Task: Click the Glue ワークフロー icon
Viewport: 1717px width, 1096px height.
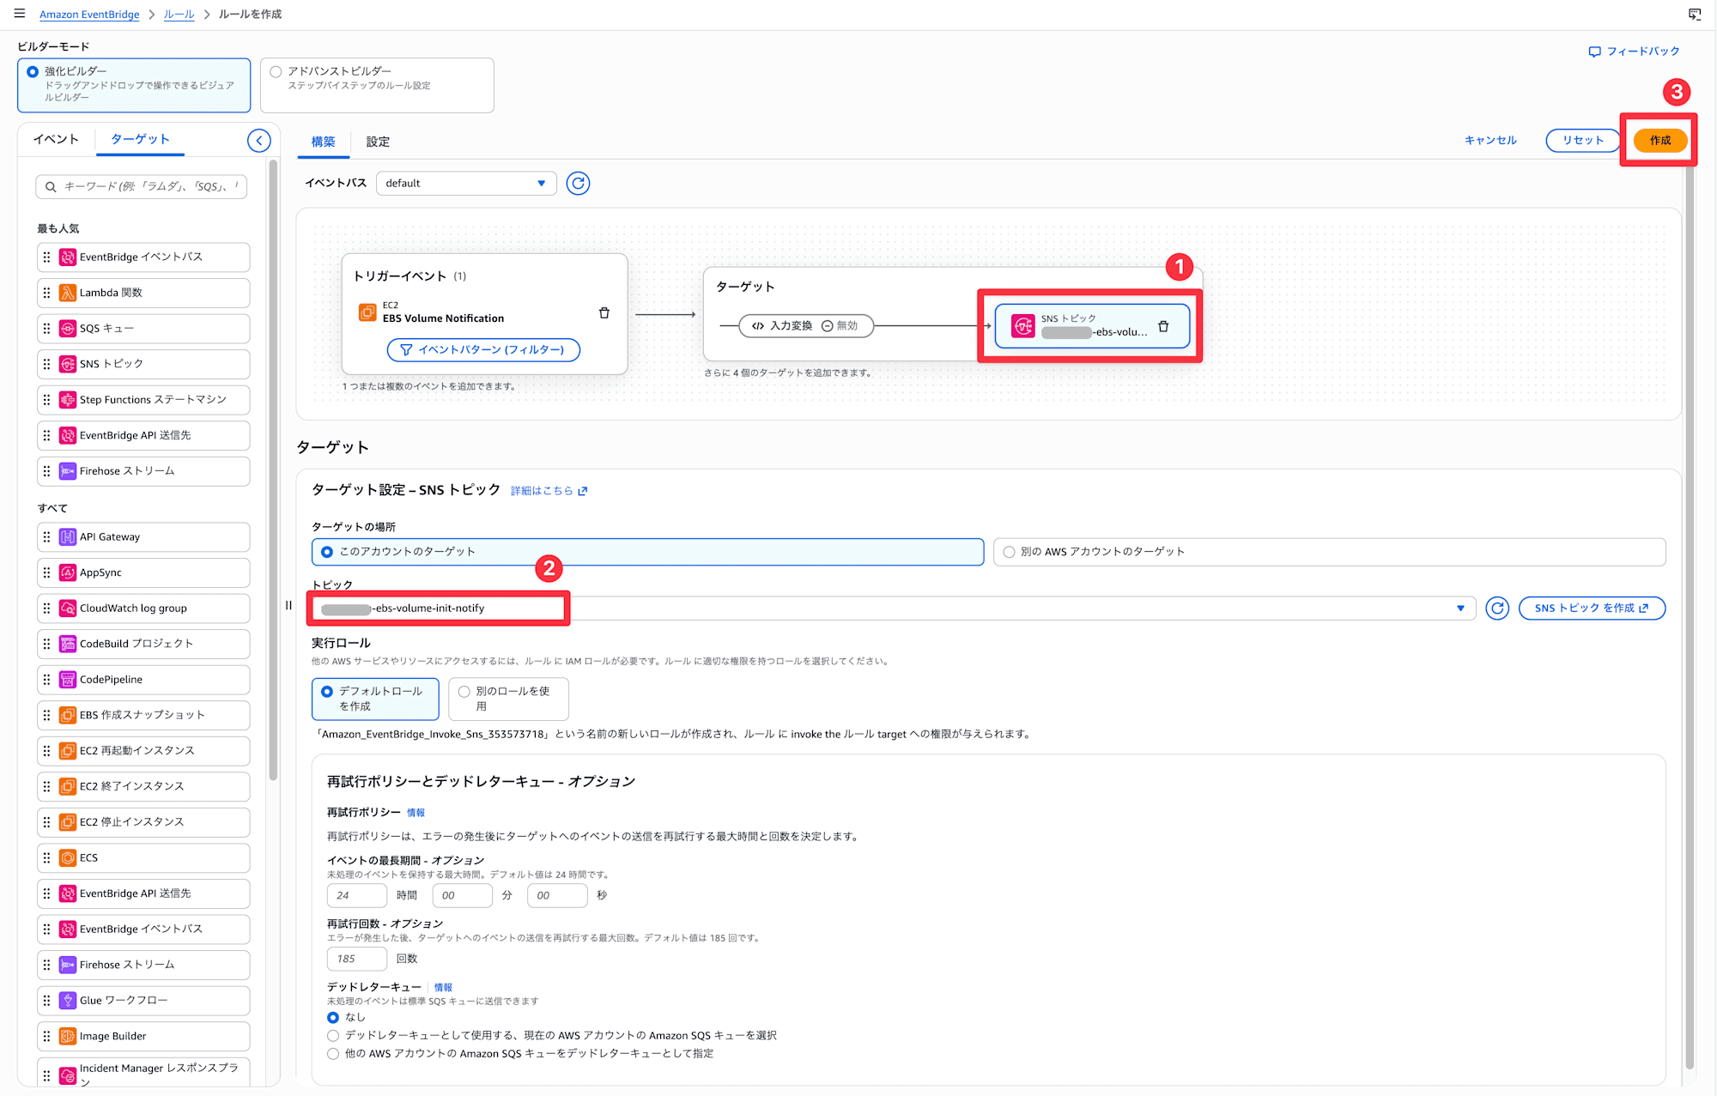Action: (x=68, y=1001)
